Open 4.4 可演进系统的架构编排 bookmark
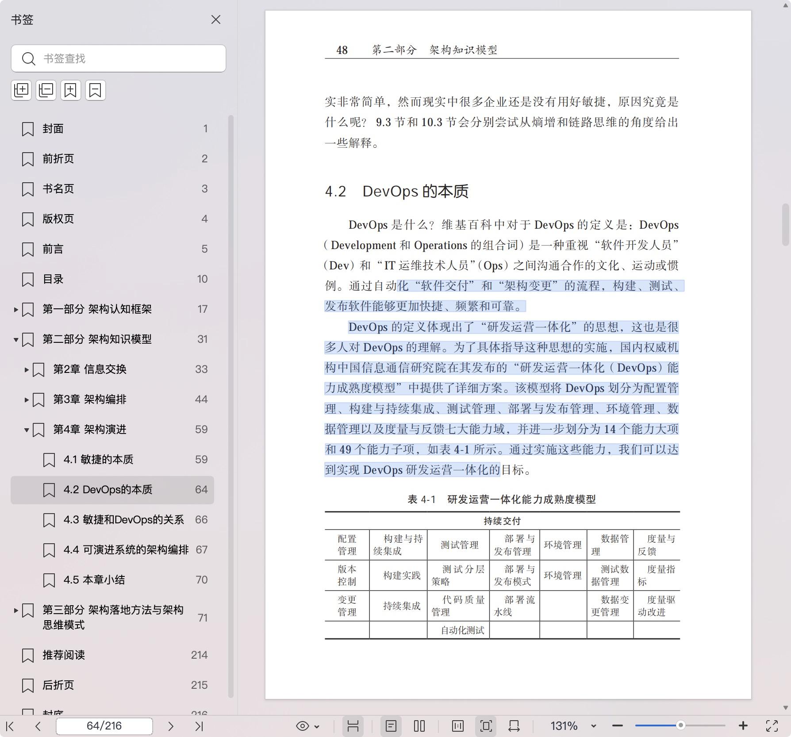The height and width of the screenshot is (737, 791). pyautogui.click(x=112, y=550)
